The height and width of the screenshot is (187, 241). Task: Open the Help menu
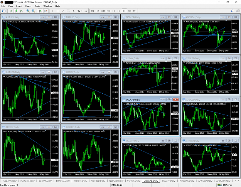point(57,6)
